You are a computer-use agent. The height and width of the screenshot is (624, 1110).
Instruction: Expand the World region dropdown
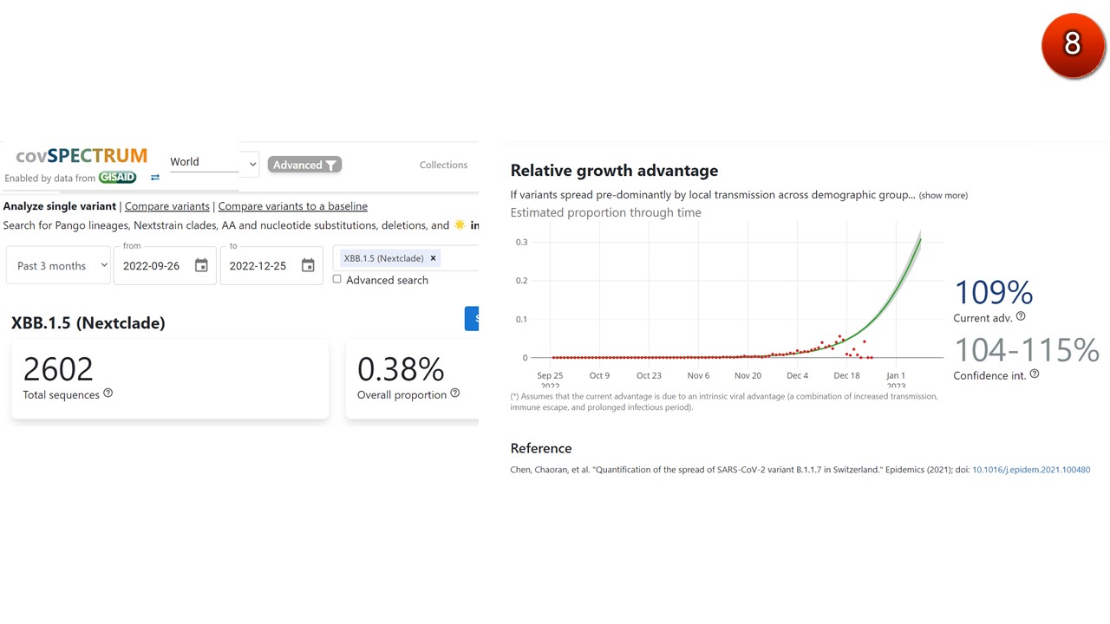pos(213,162)
